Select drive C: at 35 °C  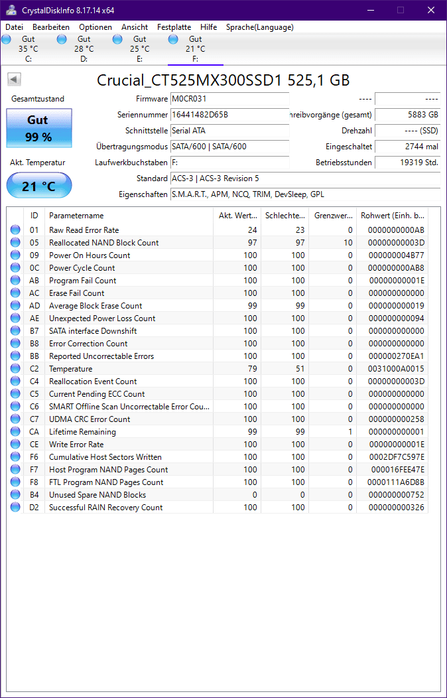(x=28, y=49)
